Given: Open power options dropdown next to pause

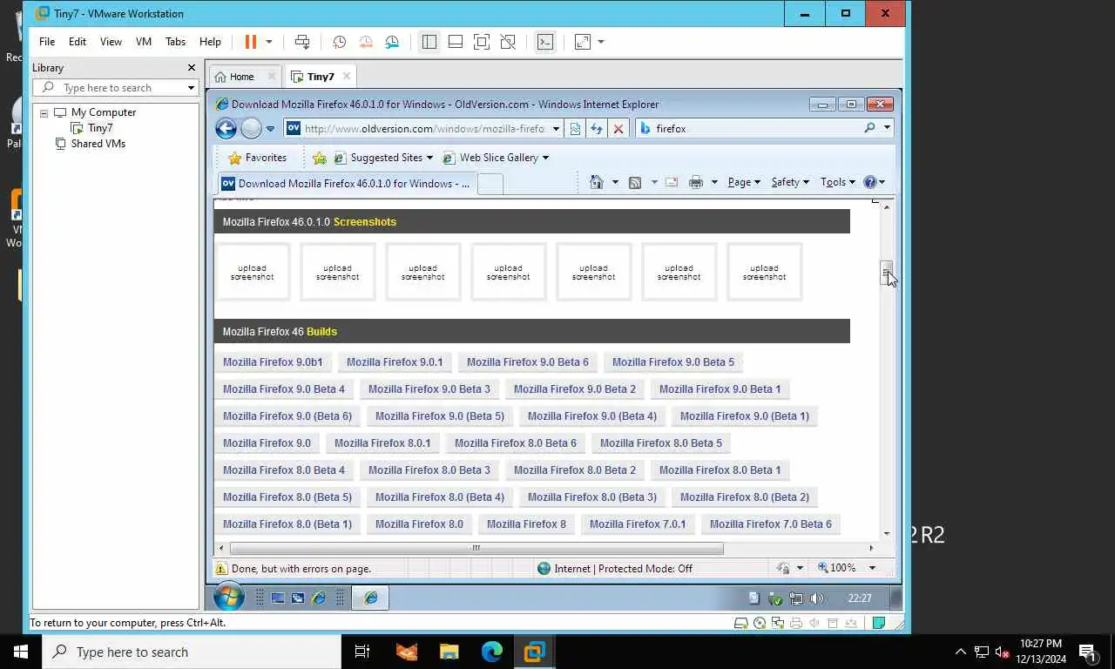Looking at the screenshot, I should [x=268, y=42].
